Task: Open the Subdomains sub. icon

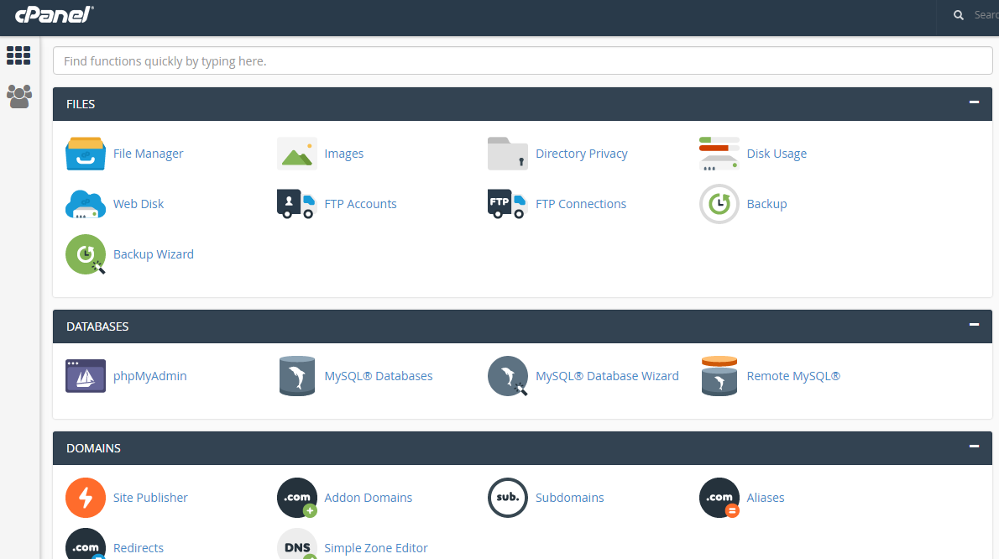Action: [x=508, y=497]
